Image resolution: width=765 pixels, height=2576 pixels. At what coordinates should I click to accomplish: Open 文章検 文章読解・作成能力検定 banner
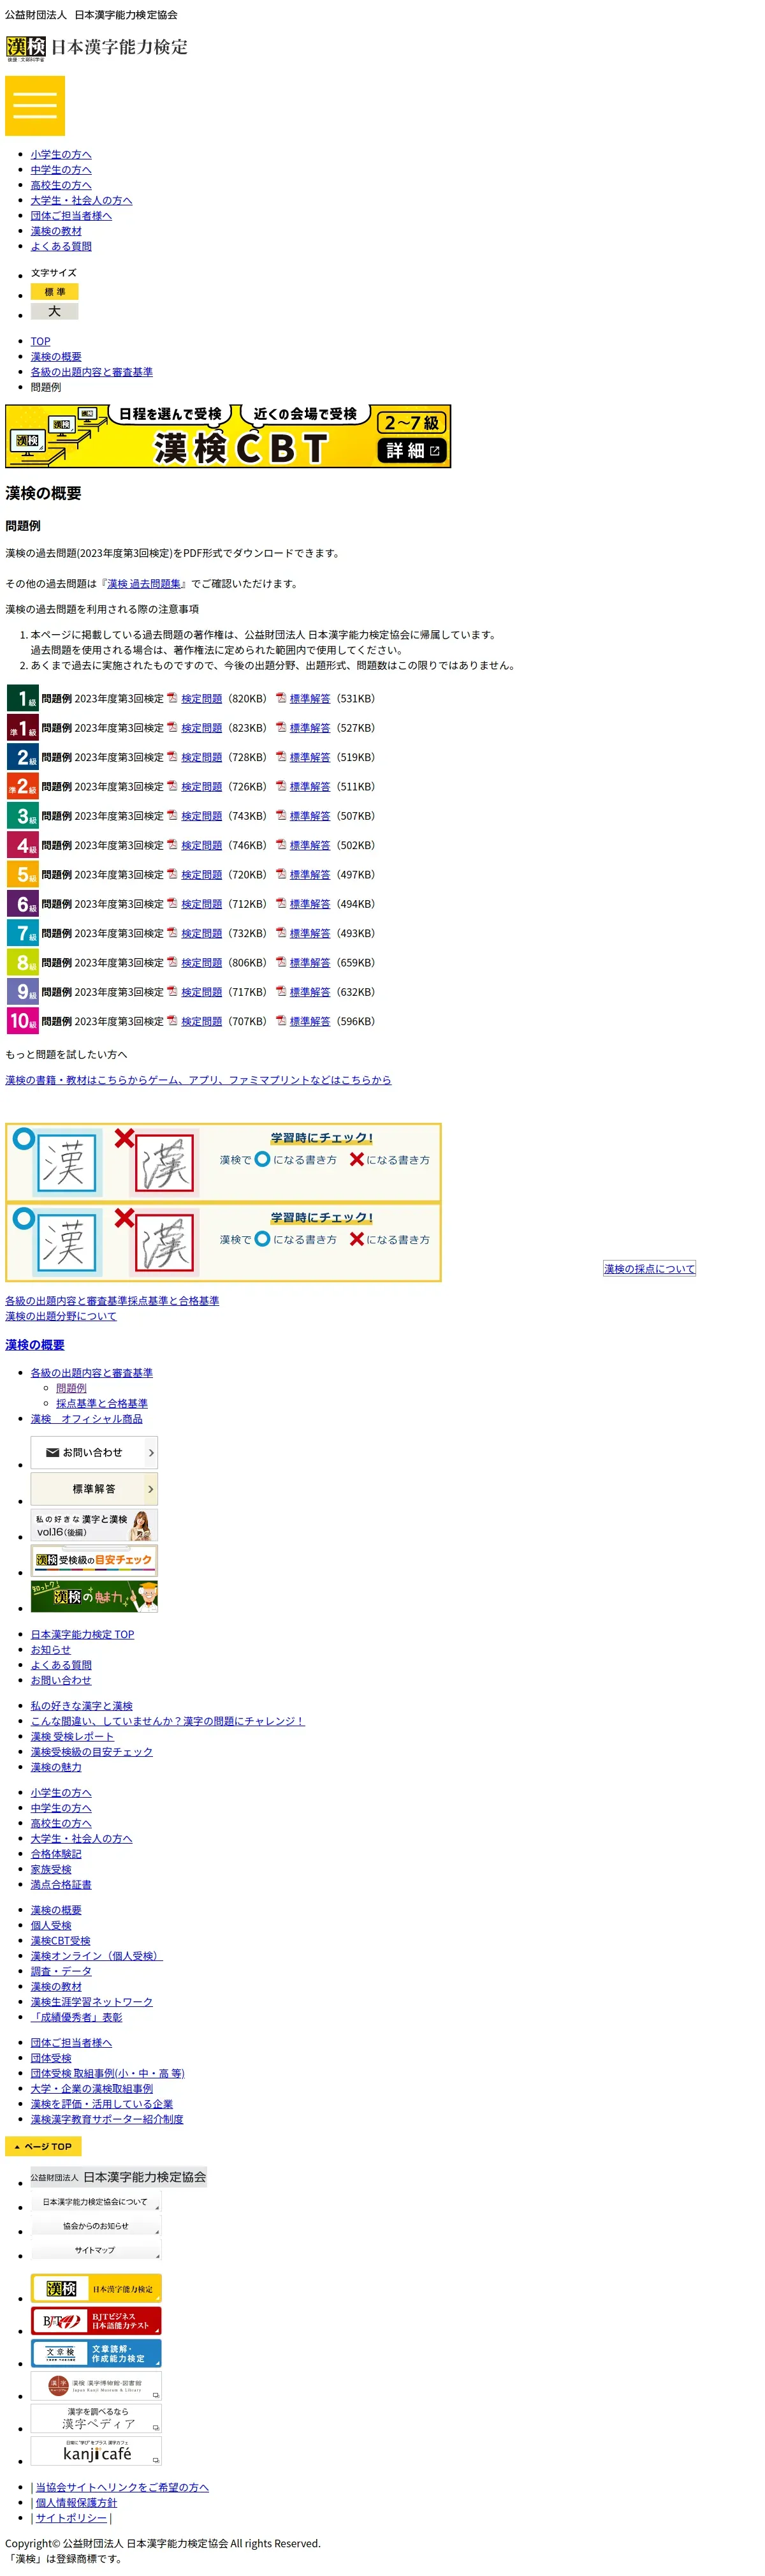pyautogui.click(x=96, y=2354)
